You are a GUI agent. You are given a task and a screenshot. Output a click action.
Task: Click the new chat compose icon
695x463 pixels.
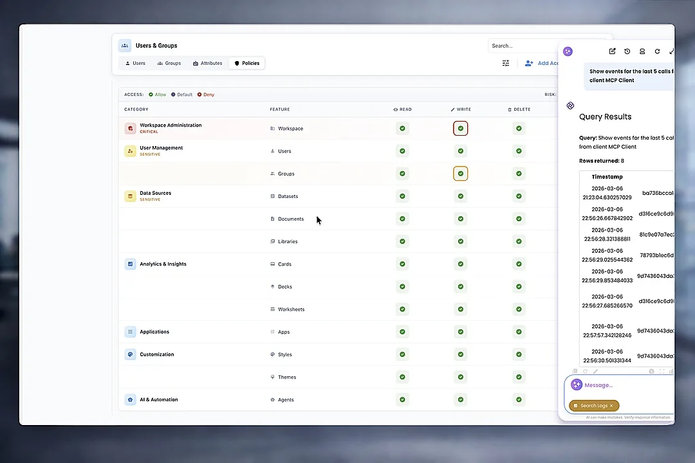[612, 51]
